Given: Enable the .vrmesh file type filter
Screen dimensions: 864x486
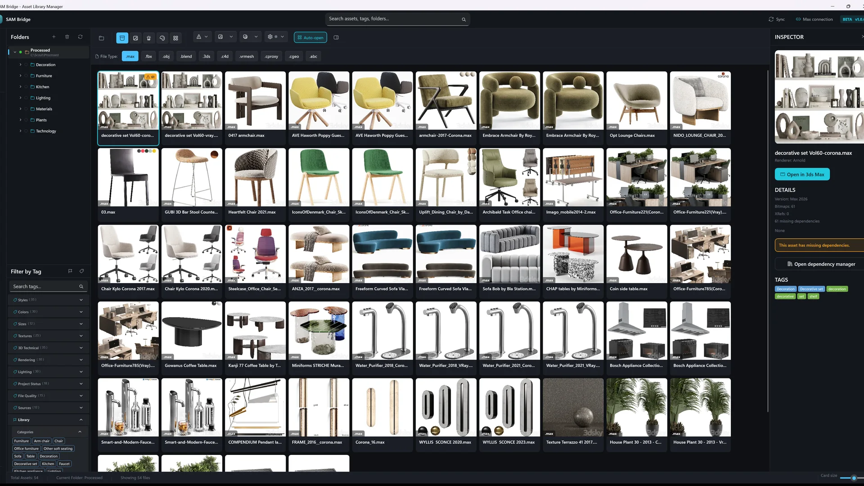Looking at the screenshot, I should 247,56.
